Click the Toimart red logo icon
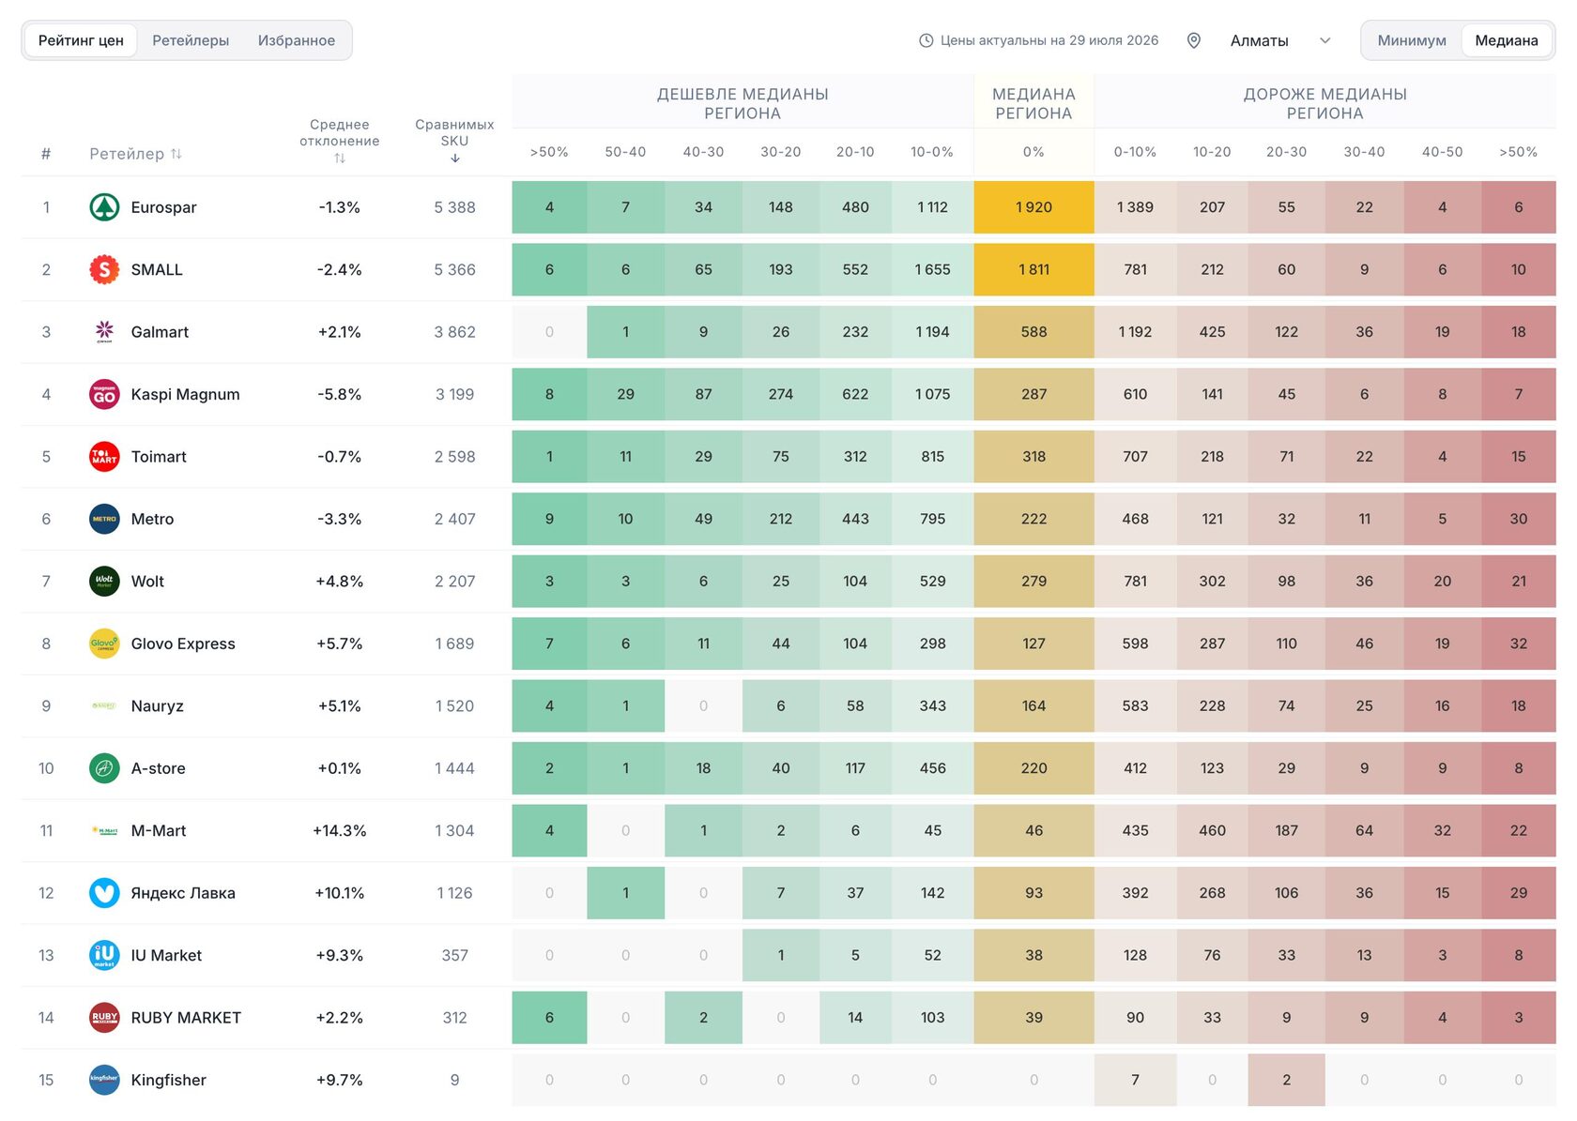This screenshot has height=1121, width=1577. (x=104, y=457)
